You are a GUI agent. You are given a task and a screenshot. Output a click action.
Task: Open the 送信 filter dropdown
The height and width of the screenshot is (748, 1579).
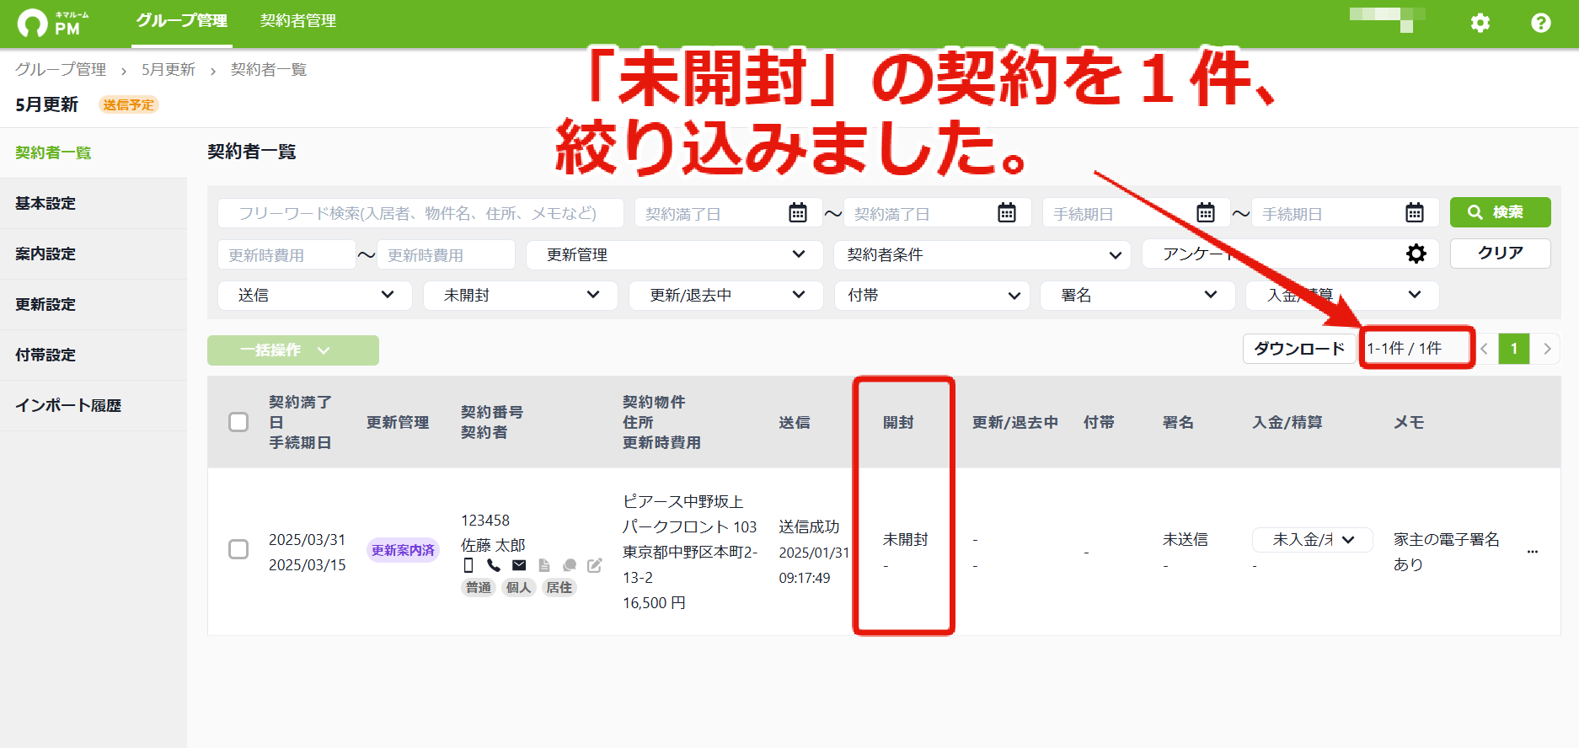pyautogui.click(x=315, y=295)
